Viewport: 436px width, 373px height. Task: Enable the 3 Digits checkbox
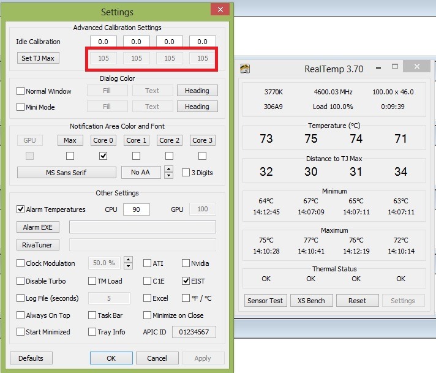pyautogui.click(x=186, y=173)
